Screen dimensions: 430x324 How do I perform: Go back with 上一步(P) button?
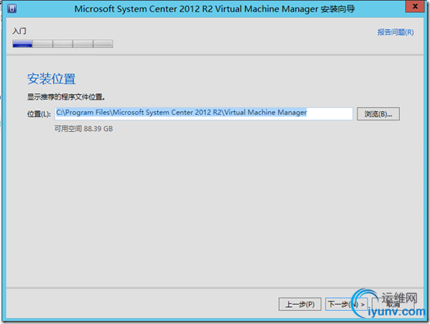tap(300, 304)
